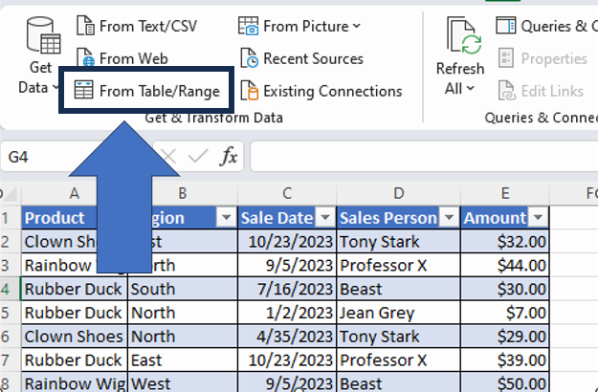Open the Sale Date filter dropdown
598x392 pixels.
pos(324,218)
